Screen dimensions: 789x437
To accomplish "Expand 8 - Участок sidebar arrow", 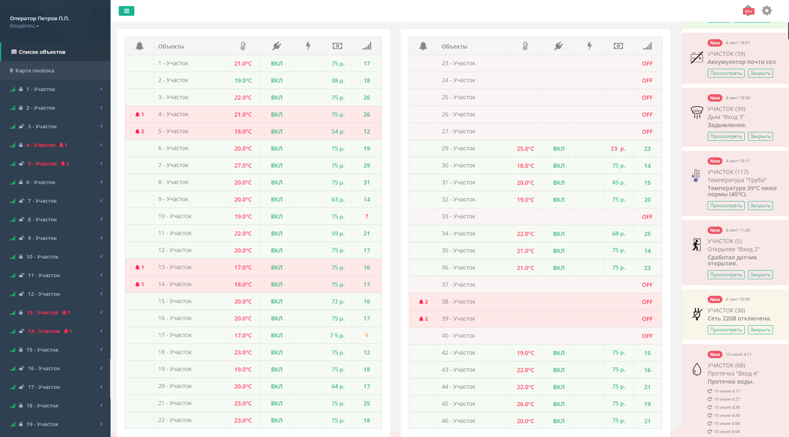I will tap(101, 220).
